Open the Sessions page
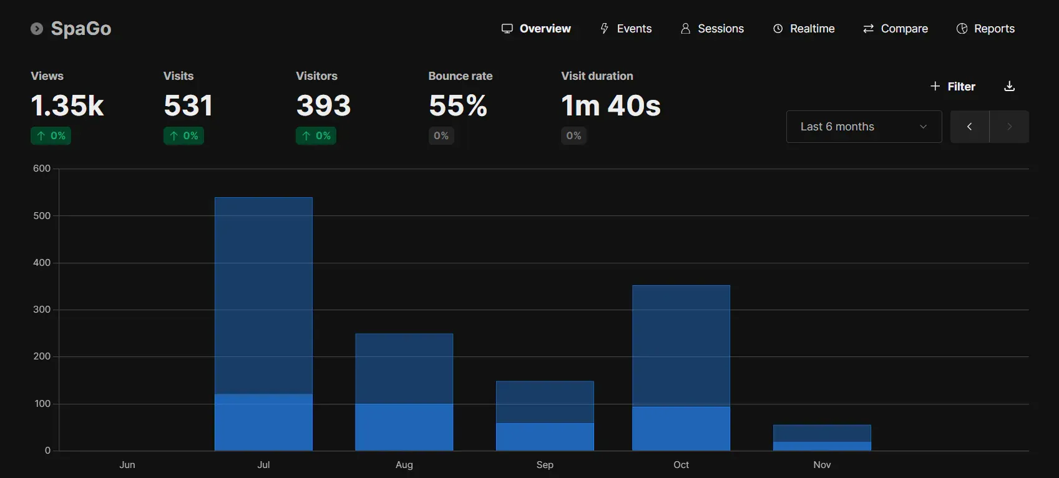Viewport: 1059px width, 478px height. (x=712, y=29)
